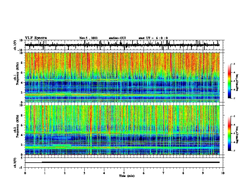Click the "6" kHz tick on ch.1 spectrogram axis
The width and height of the screenshot is (251, 194).
[22, 73]
